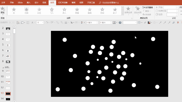Collapse the 序列 section in slide panel
The image size is (182, 102).
click(3, 67)
